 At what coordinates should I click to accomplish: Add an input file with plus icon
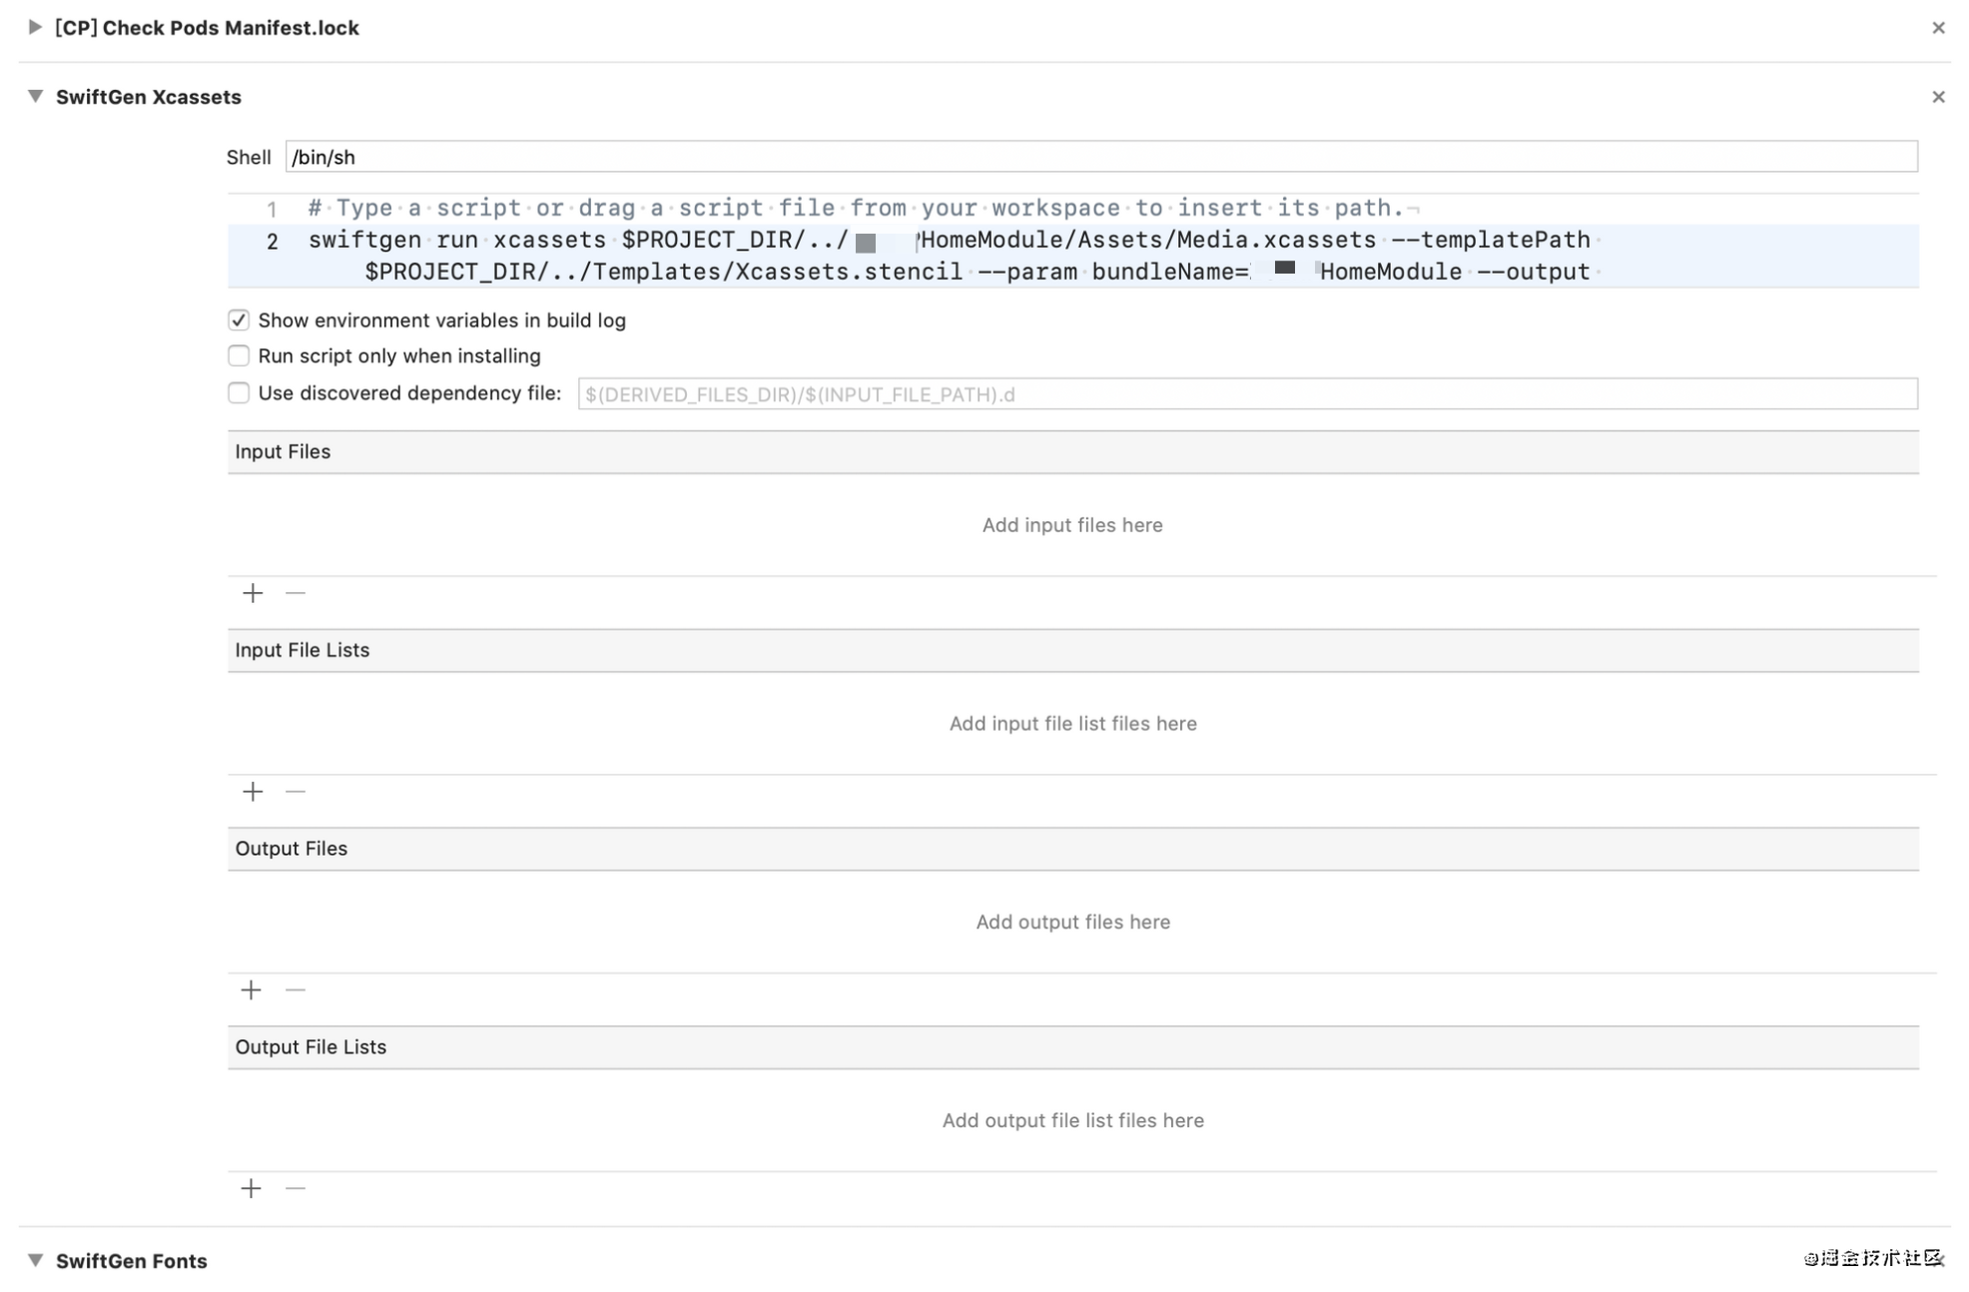[x=253, y=593]
